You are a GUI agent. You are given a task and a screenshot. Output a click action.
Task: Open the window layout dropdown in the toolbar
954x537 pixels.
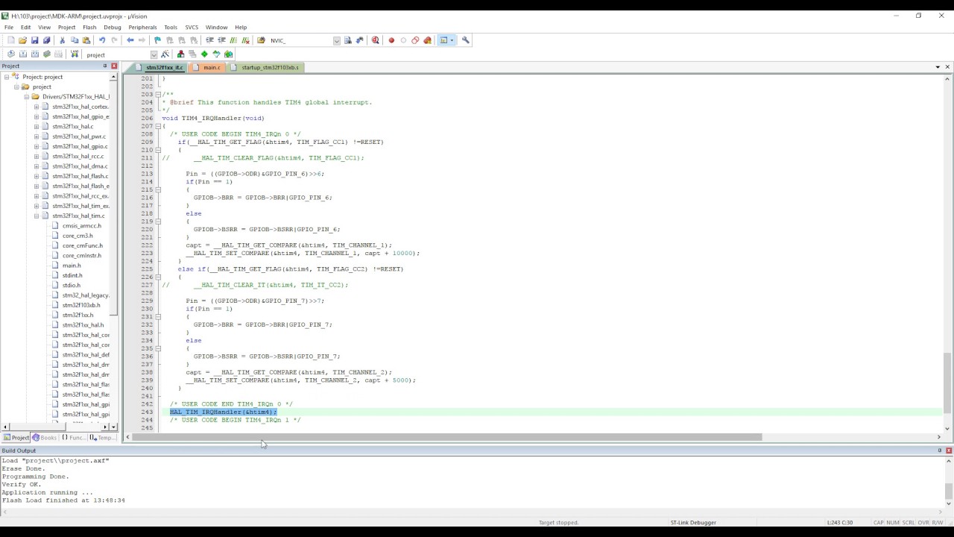click(x=452, y=40)
